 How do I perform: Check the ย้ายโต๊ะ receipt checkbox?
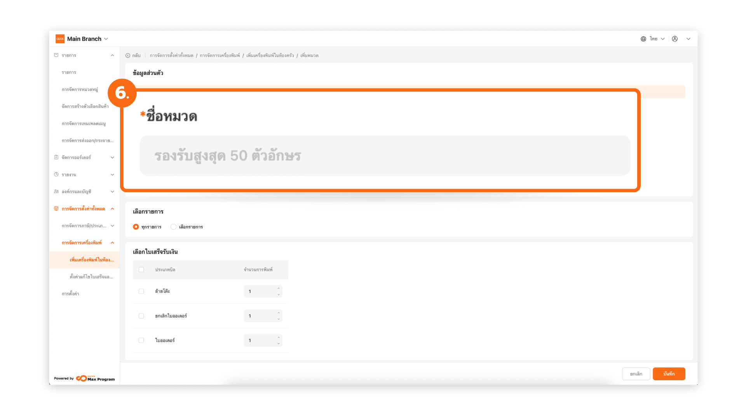[x=141, y=291]
